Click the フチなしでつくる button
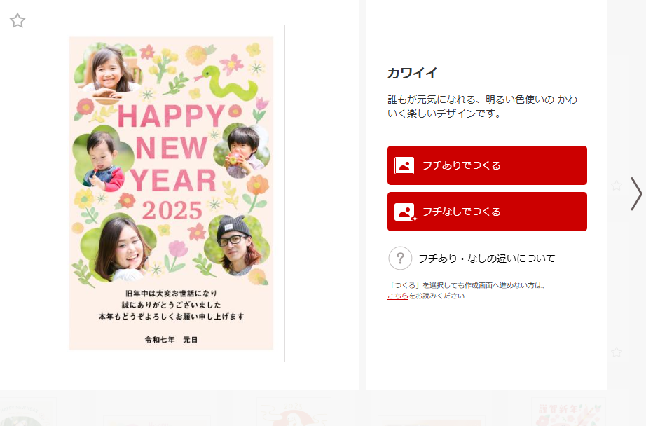Image resolution: width=646 pixels, height=426 pixels. [x=487, y=212]
